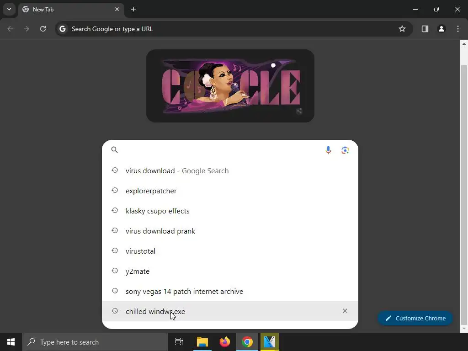Open the Windows Start menu
Viewport: 468px width, 351px height.
pyautogui.click(x=11, y=342)
